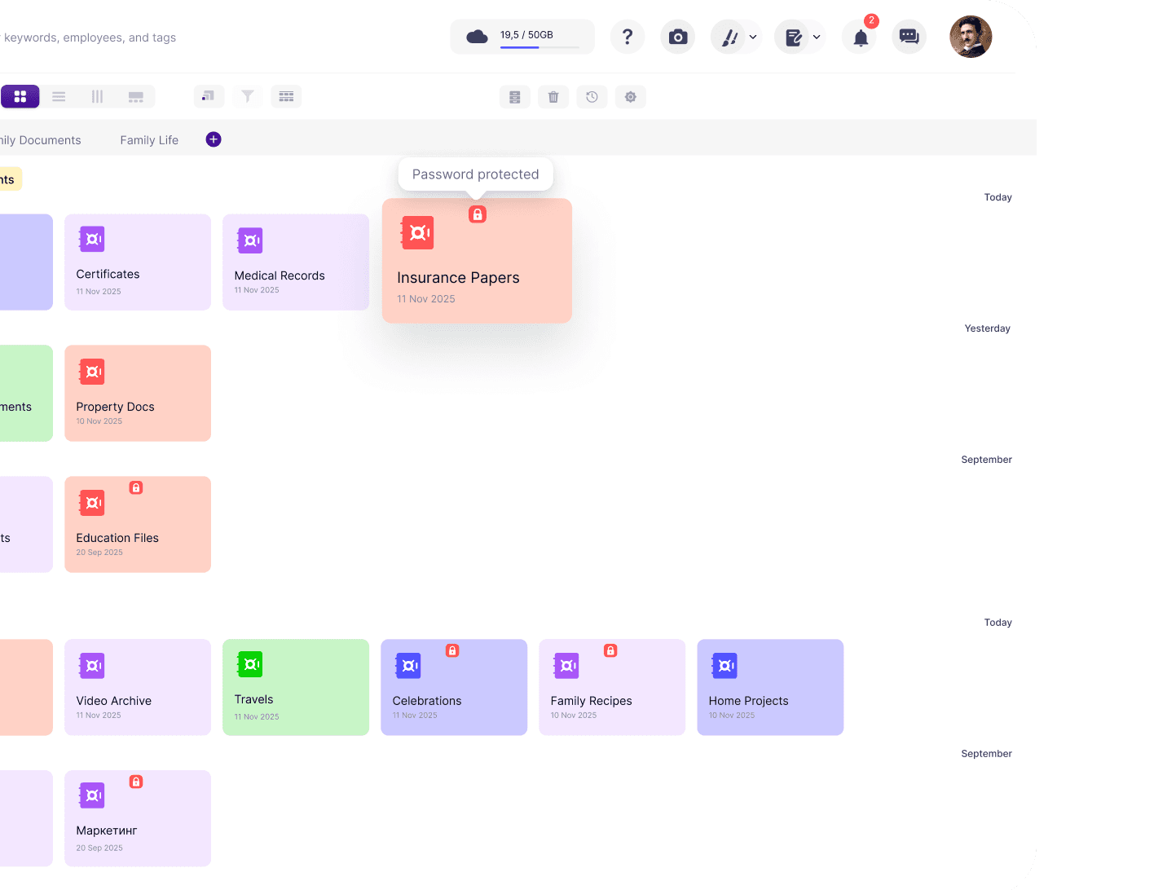
Task: Open notifications bell with badge
Action: coord(861,37)
